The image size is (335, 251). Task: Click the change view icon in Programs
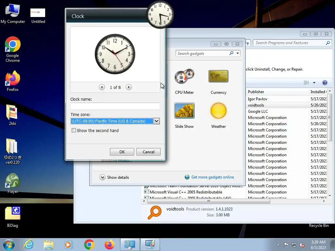pos(306,83)
